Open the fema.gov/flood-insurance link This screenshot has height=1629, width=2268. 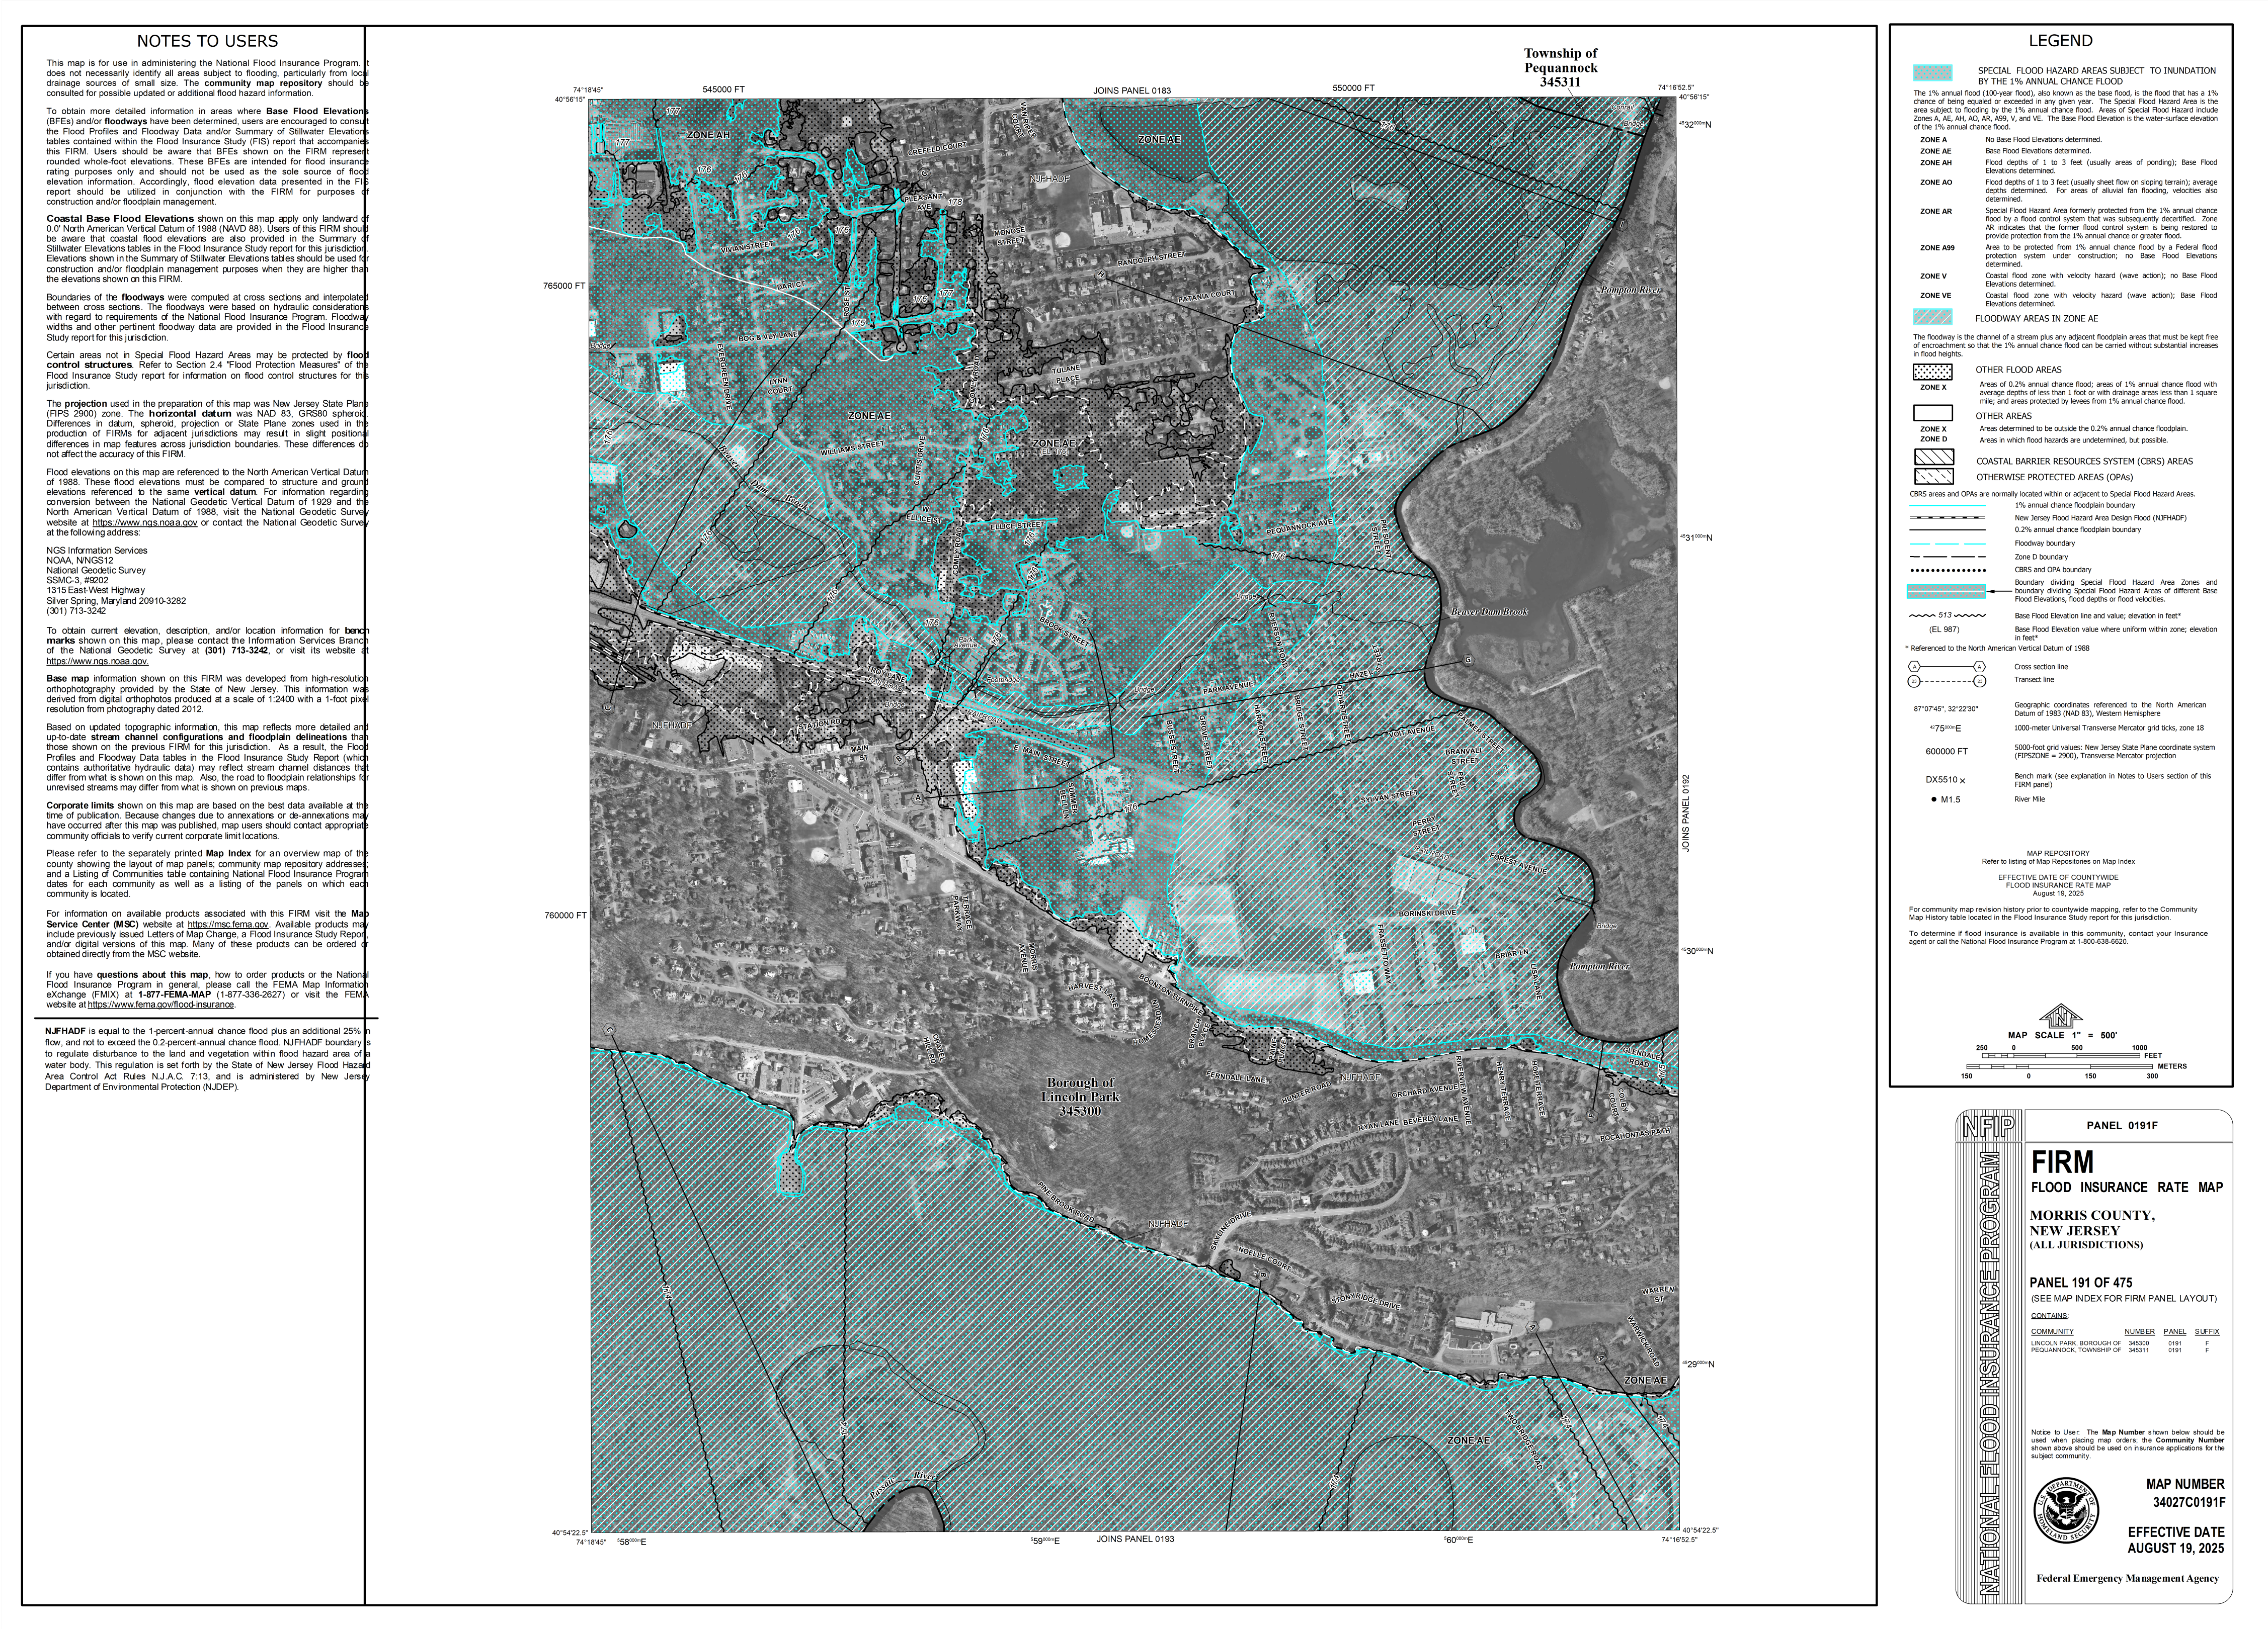coord(160,1005)
